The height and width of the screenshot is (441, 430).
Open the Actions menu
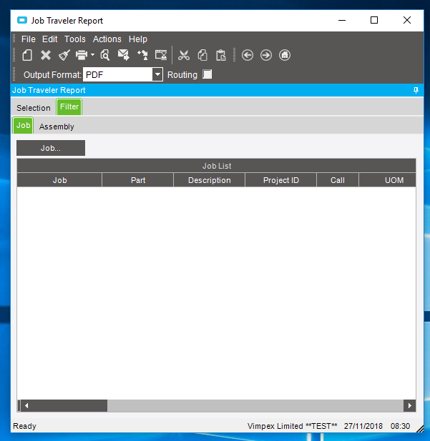click(x=107, y=39)
